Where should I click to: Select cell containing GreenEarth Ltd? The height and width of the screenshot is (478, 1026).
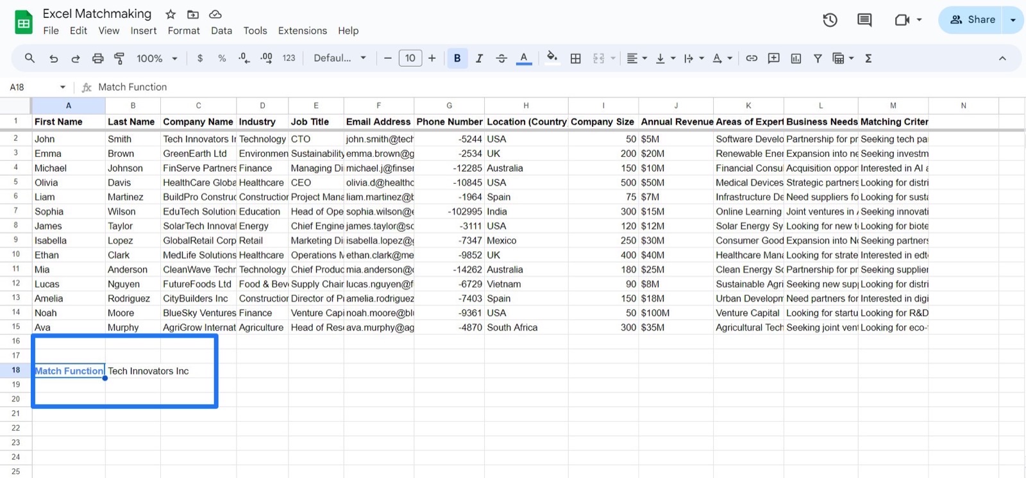click(x=198, y=154)
